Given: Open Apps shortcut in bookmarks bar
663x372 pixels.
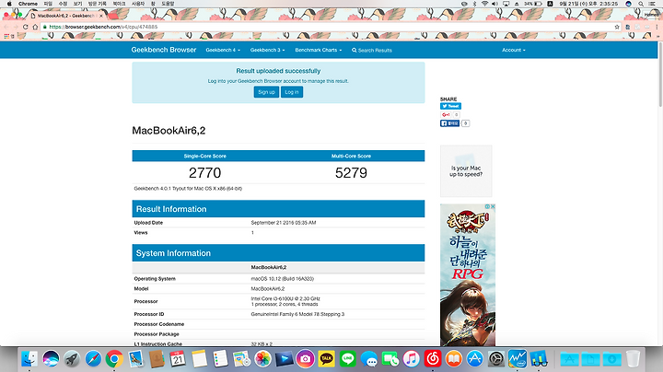Looking at the screenshot, I should tap(6, 36).
